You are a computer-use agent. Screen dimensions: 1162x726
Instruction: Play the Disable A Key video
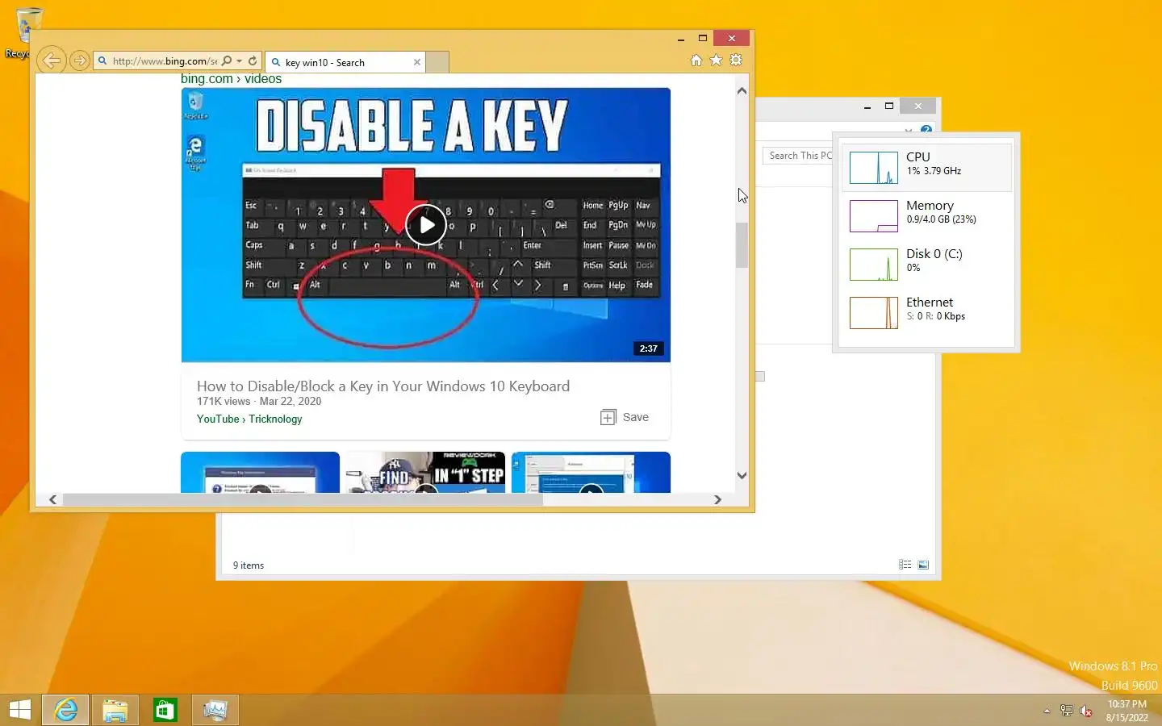(x=426, y=225)
